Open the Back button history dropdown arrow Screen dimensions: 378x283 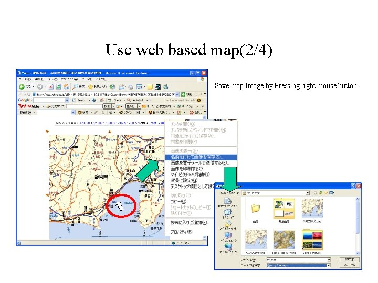(x=34, y=86)
